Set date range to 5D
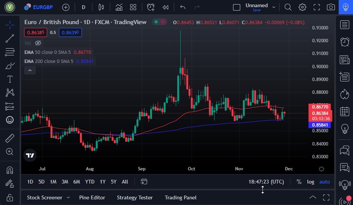This screenshot has height=205, width=353. coord(41,182)
